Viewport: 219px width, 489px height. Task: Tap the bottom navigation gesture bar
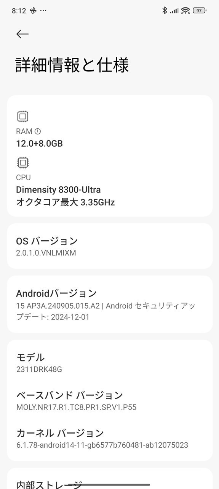[x=110, y=484]
